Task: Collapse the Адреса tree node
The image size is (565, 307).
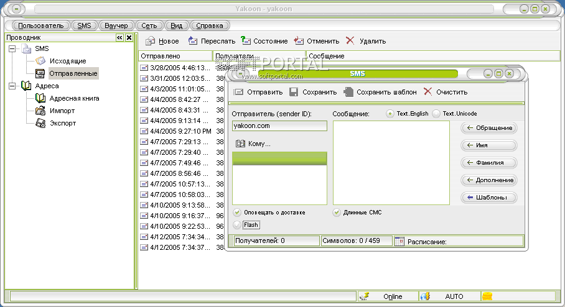Action: click(x=12, y=86)
